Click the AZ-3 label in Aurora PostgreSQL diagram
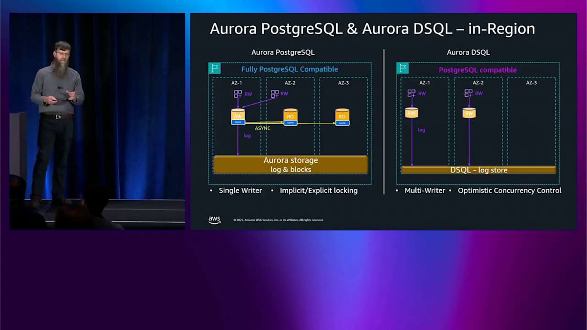Viewport: 587px width, 330px height. [344, 83]
